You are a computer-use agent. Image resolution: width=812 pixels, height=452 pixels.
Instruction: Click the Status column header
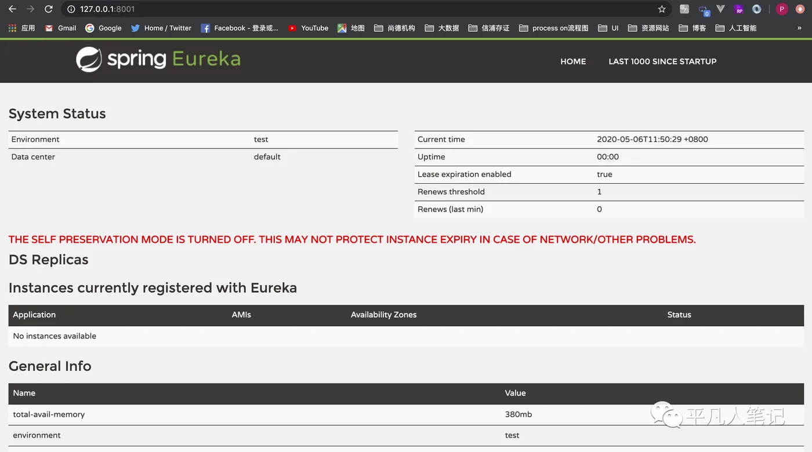coord(679,315)
